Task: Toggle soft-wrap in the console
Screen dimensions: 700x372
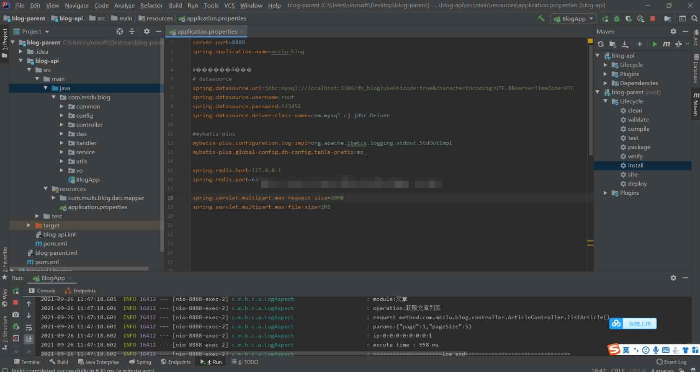Action: click(x=29, y=327)
